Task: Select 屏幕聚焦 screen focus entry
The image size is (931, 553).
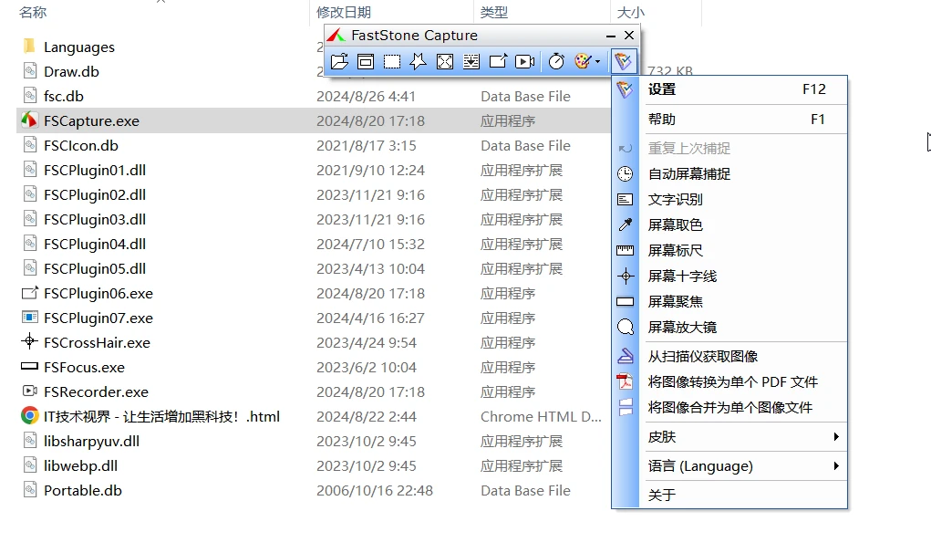Action: point(743,302)
